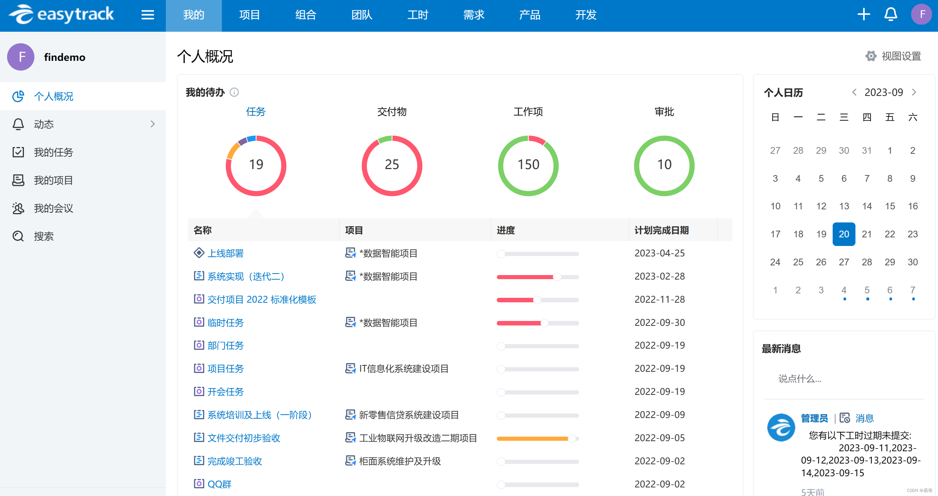938x496 pixels.
Task: Toggle the hamburger menu icon
Action: coord(148,15)
